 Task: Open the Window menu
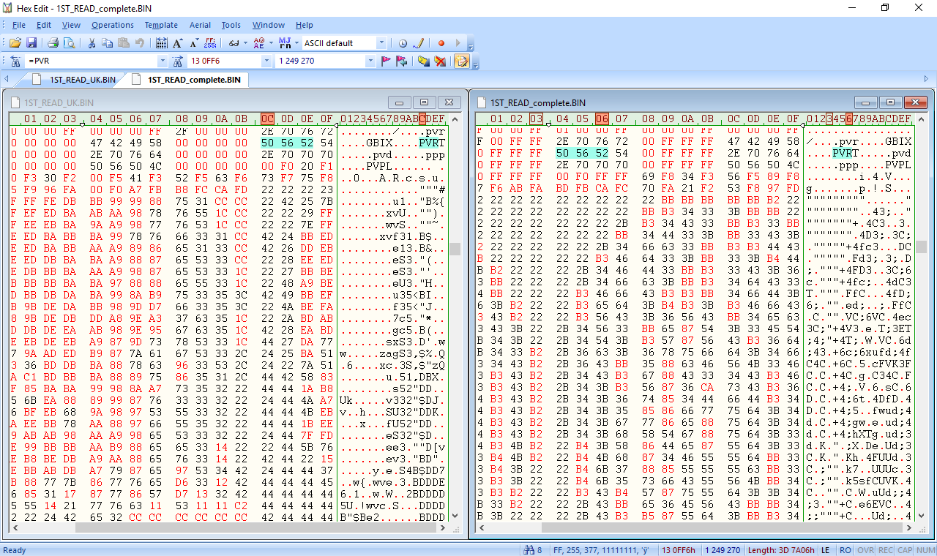[269, 25]
